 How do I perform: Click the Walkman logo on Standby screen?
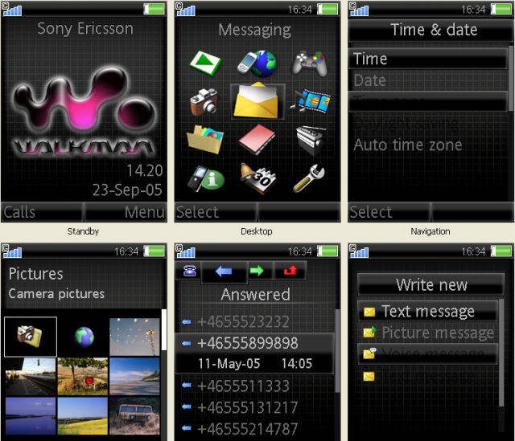[x=84, y=112]
